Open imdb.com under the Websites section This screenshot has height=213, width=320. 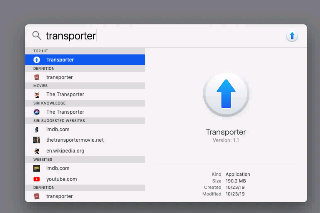85,168
